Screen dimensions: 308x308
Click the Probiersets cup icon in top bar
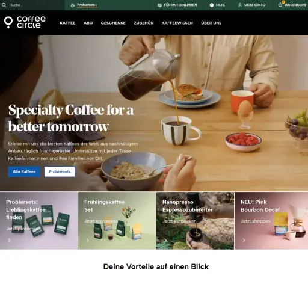point(73,5)
